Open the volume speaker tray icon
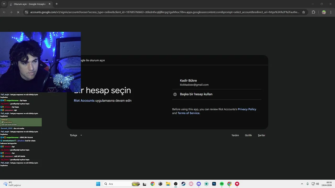This screenshot has height=188, width=335. coord(317,184)
